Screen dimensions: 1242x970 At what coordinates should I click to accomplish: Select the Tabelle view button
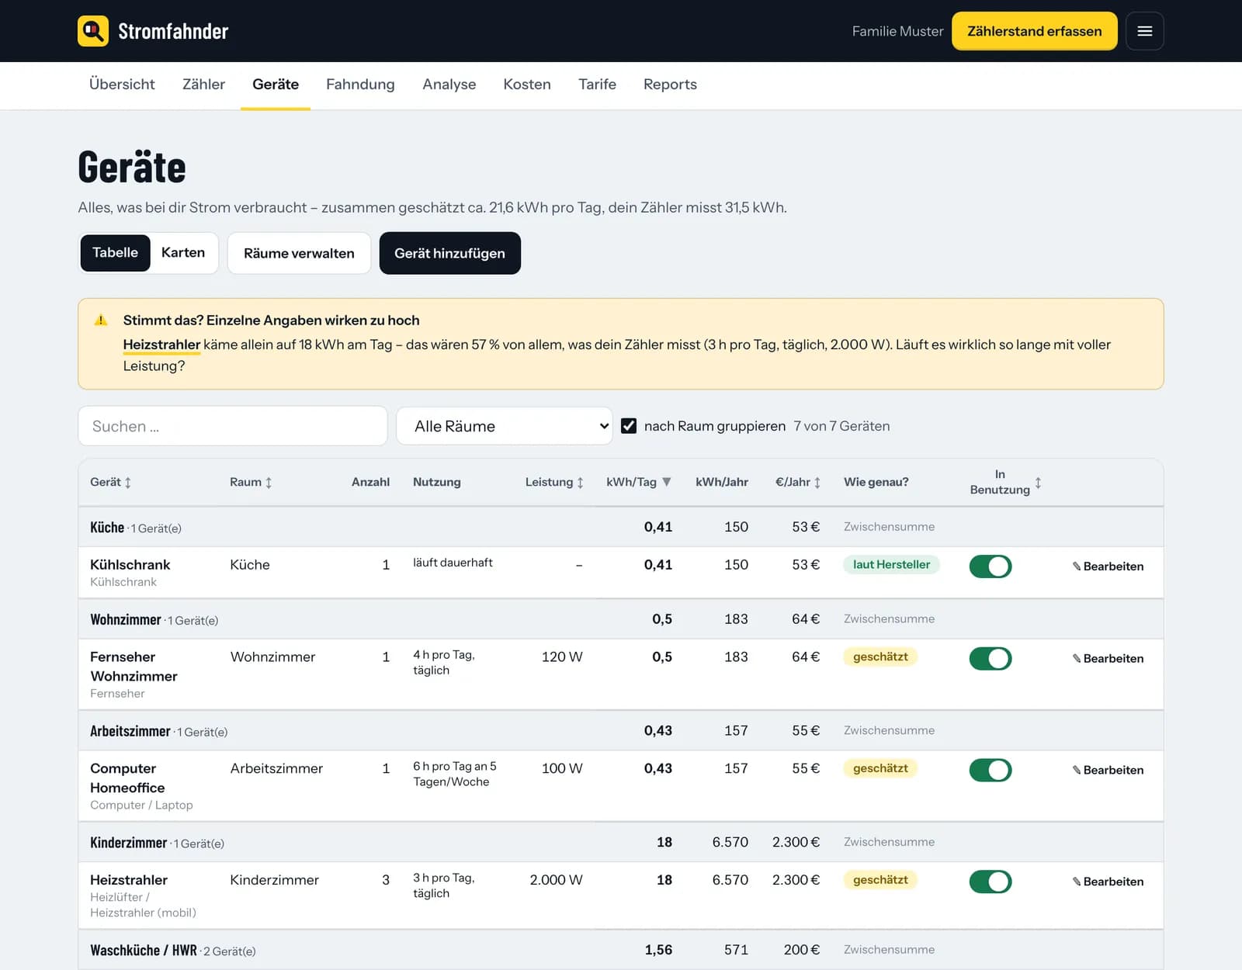tap(115, 253)
